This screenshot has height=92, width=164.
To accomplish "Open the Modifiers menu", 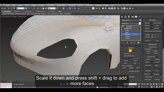I will coord(42,5).
